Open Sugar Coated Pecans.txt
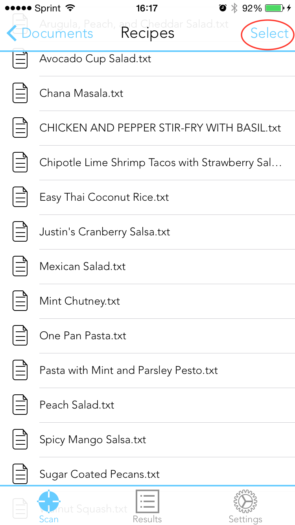The image size is (295, 525). point(147,474)
